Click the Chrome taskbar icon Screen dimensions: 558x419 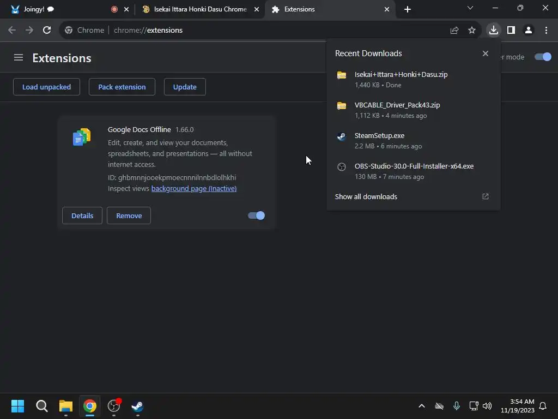pos(90,406)
